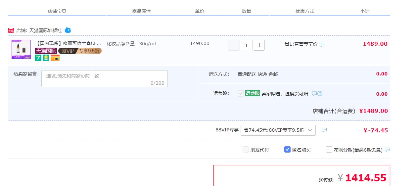Click the greyed-out 运费险 checkbox
The width and height of the screenshot is (418, 186).
click(x=241, y=93)
